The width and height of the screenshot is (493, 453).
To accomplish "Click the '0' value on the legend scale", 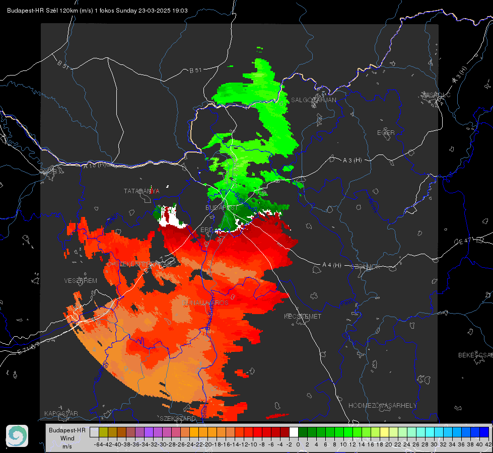I will tap(298, 444).
